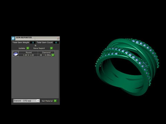Click the green Set Material arrow button
Image resolution: width=166 pixels, height=124 pixels.
55,101
